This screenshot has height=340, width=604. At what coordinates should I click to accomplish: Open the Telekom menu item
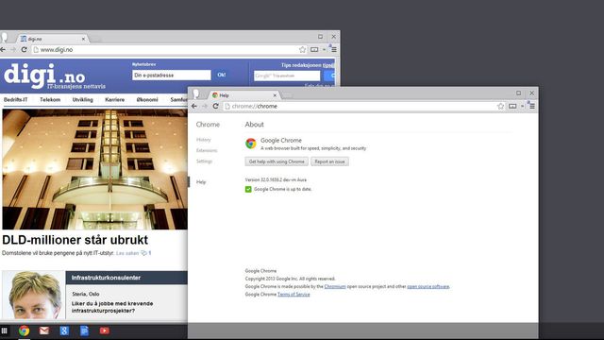[50, 99]
